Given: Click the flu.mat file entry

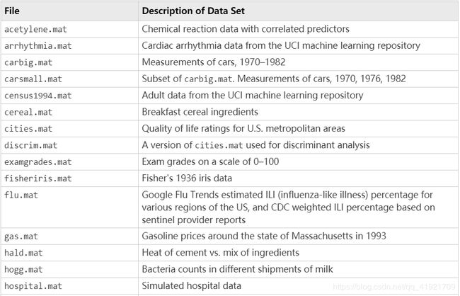Looking at the screenshot, I should (x=21, y=195).
